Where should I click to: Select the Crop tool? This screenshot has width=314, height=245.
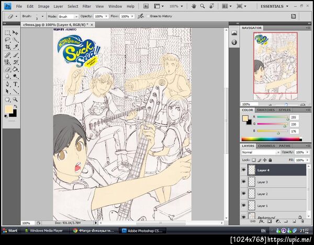(x=8, y=47)
